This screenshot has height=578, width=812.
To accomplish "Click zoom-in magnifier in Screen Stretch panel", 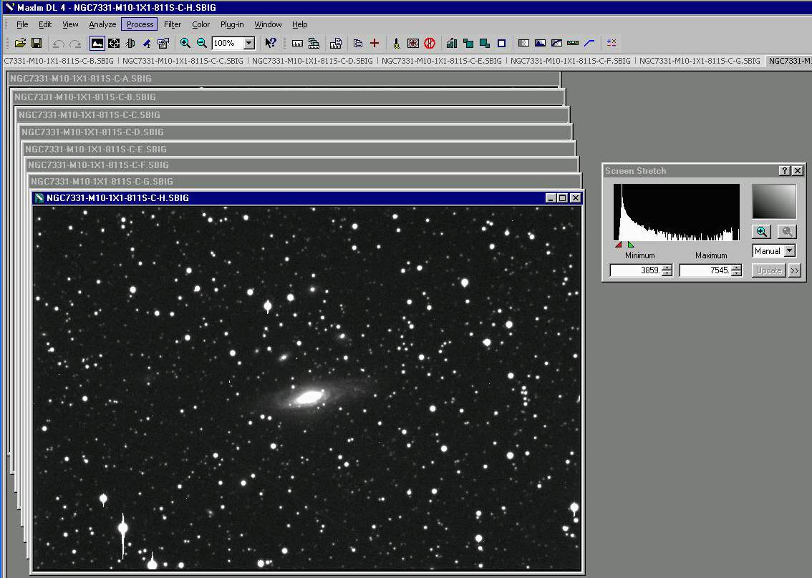I will point(762,232).
